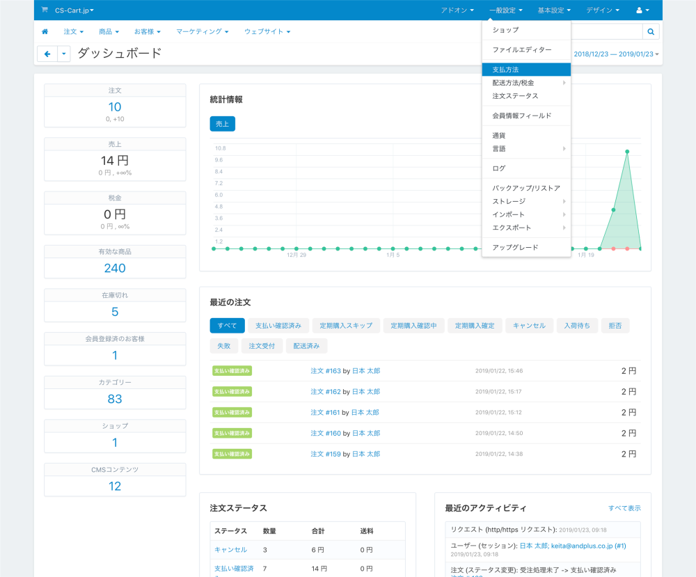
Task: Choose ファイルエディター from the menu
Action: 522,50
